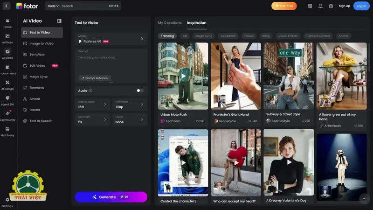Screen dimensions: 373x210
Task: Select Edit Video tool
Action: (42, 65)
